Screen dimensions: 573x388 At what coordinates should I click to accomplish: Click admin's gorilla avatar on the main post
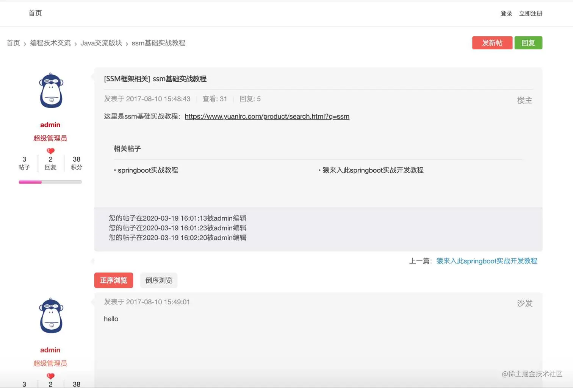pyautogui.click(x=50, y=90)
